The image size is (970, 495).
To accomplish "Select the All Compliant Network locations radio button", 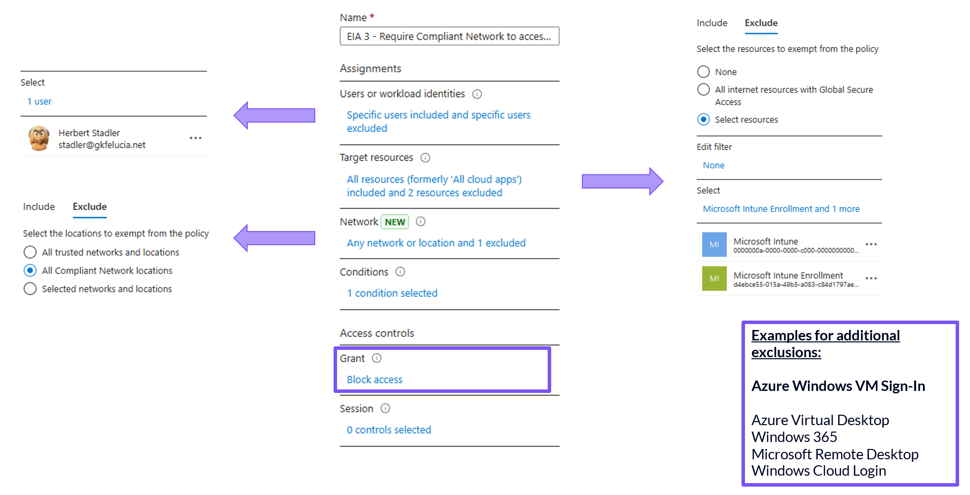I will pyautogui.click(x=30, y=271).
